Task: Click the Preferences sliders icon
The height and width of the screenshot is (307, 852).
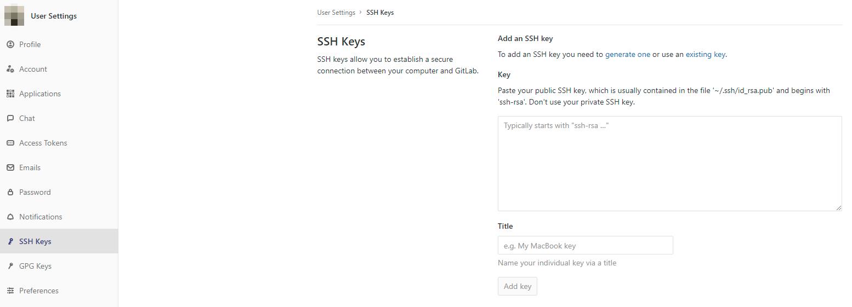Action: point(10,291)
